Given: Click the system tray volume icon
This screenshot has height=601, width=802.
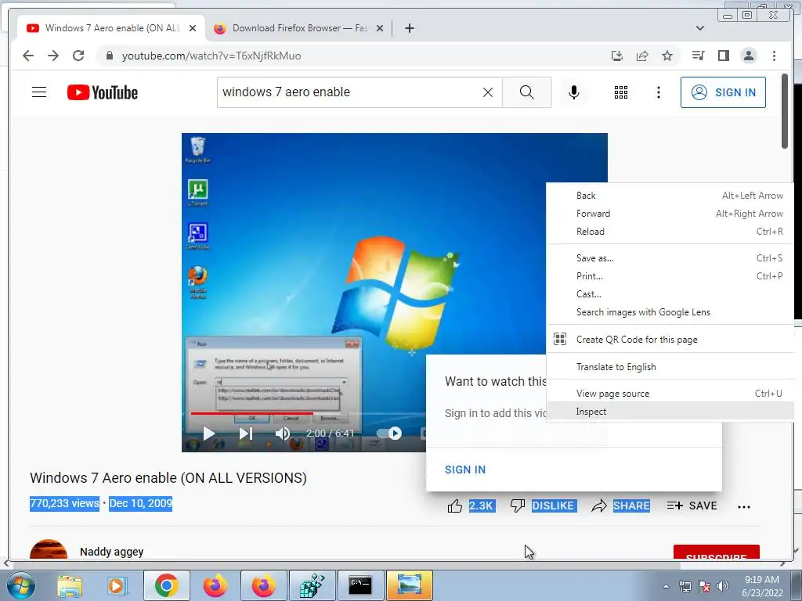Looking at the screenshot, I should tap(722, 586).
